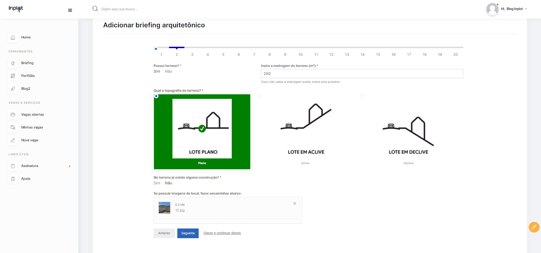Open Ajuda in sidebar

coord(26,179)
